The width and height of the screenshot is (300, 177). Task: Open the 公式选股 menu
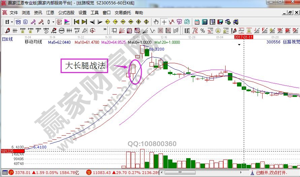(66, 13)
